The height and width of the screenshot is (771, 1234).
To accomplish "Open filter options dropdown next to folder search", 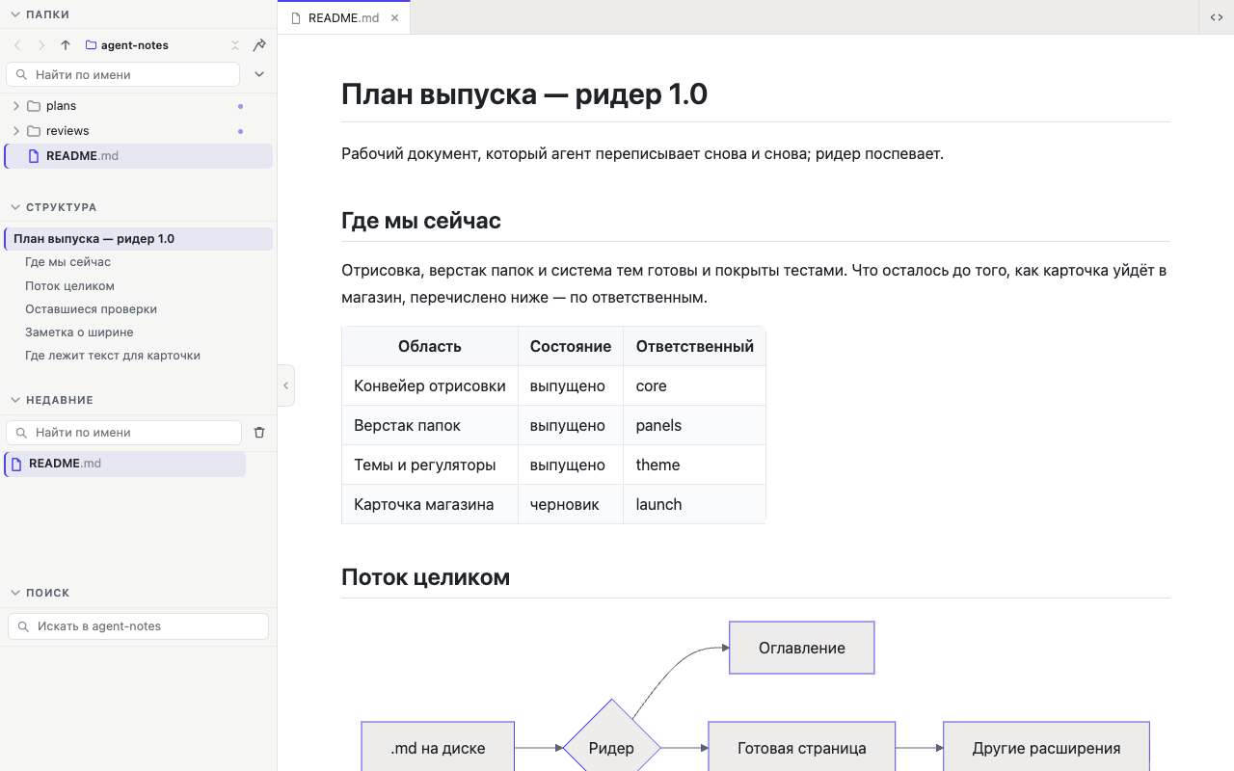I will [258, 74].
